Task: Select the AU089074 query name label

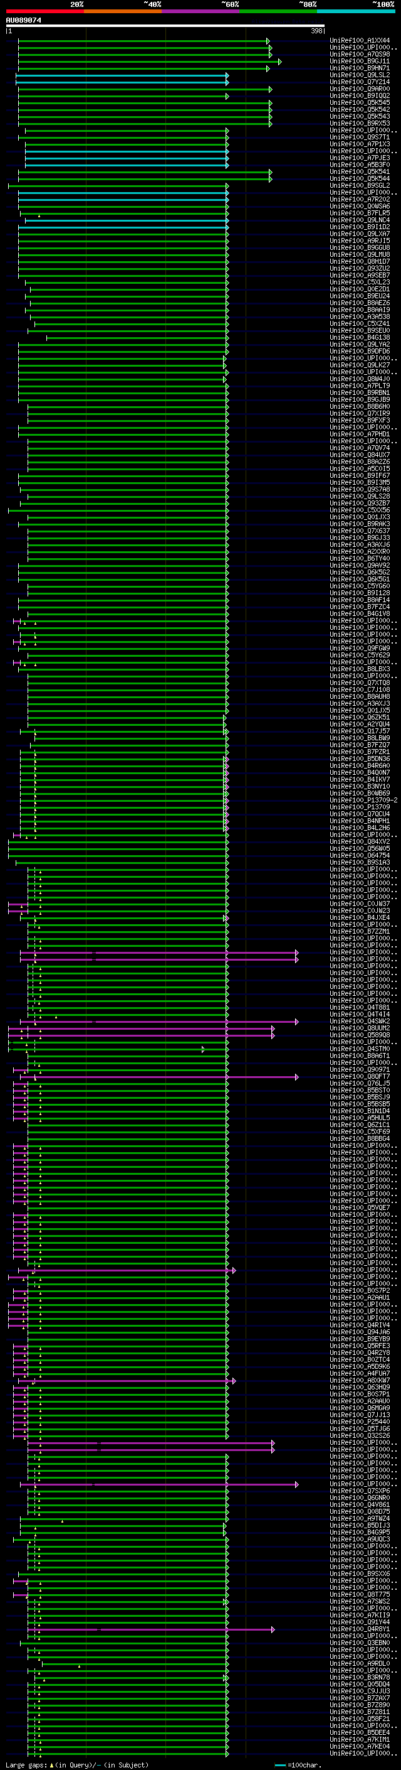Action: pos(23,20)
